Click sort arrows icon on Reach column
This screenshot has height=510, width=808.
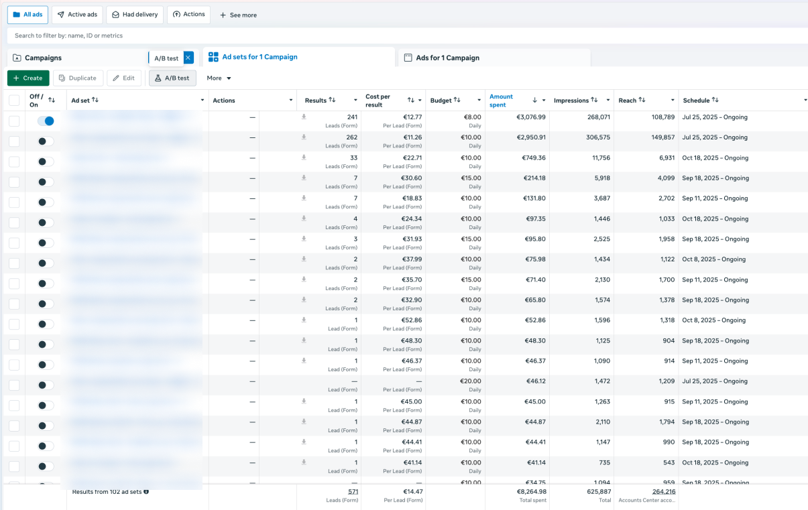pyautogui.click(x=642, y=100)
